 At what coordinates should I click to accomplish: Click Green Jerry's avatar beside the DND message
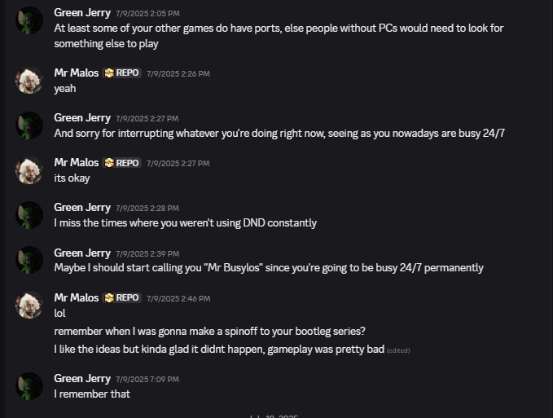30,215
